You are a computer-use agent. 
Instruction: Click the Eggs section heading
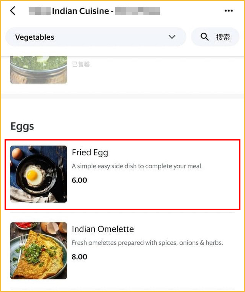[x=22, y=127]
